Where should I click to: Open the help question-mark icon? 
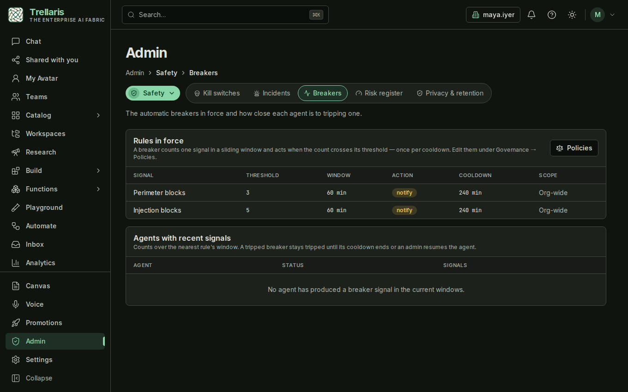click(552, 15)
